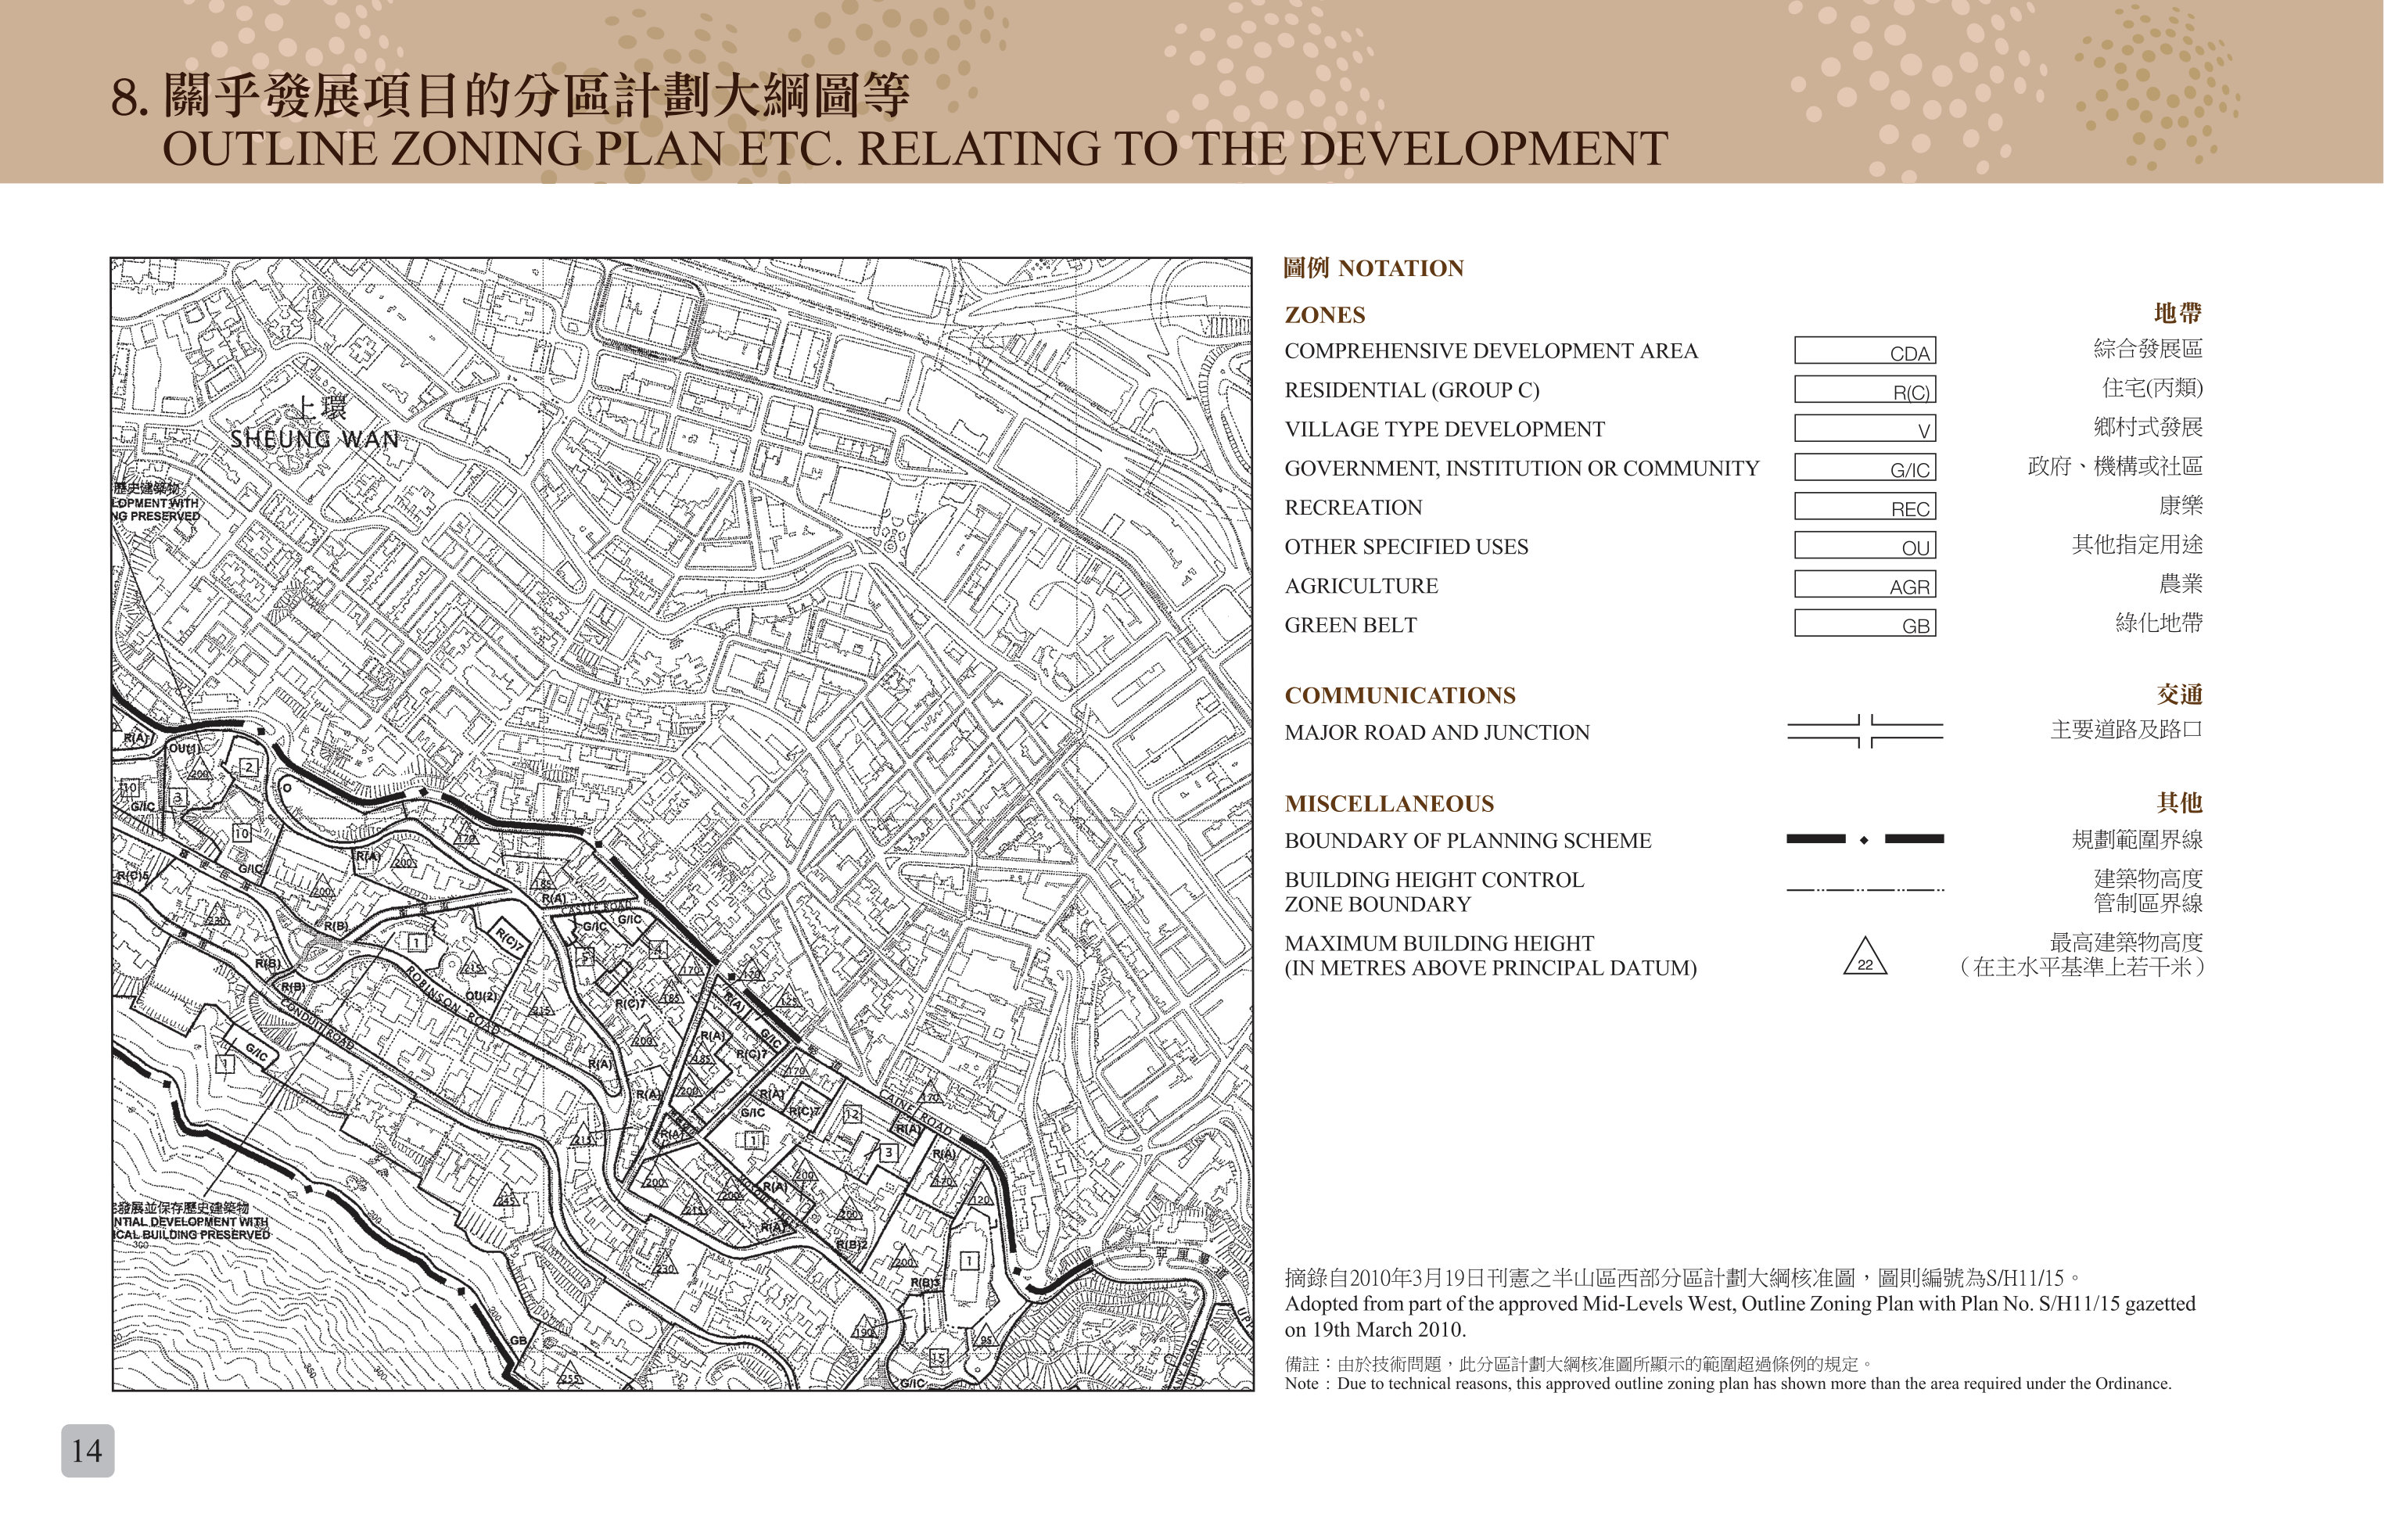Click the English page title about Outline Zoning Plan
2384x1540 pixels.
915,149
